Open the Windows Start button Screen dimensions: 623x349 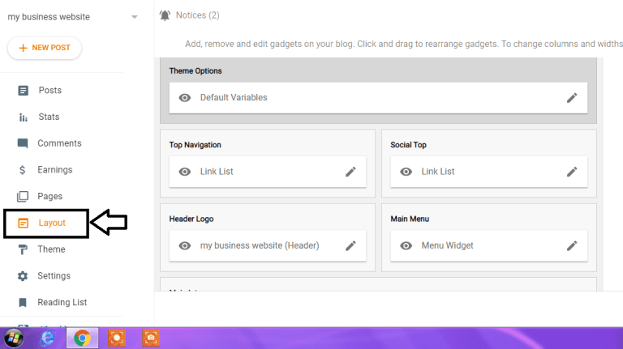(14, 338)
